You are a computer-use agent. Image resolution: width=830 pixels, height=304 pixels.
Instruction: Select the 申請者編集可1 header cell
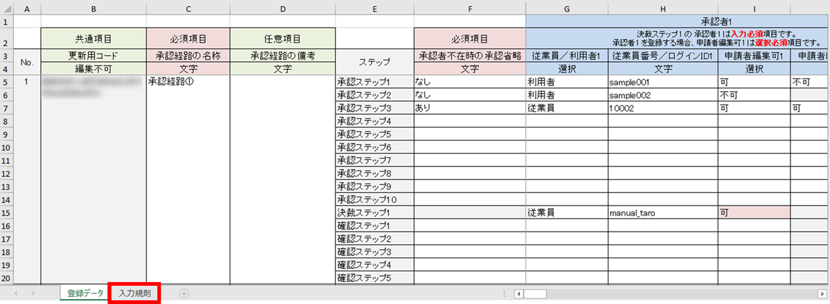tap(754, 56)
